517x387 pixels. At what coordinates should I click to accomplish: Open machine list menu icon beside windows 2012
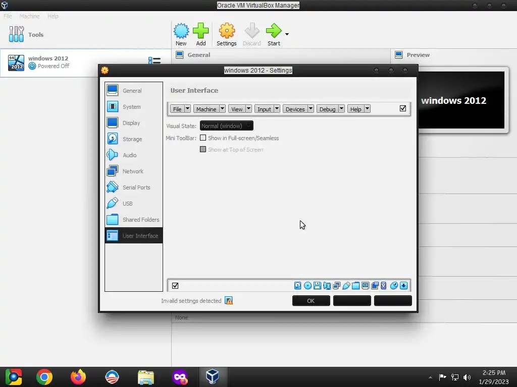pyautogui.click(x=154, y=60)
